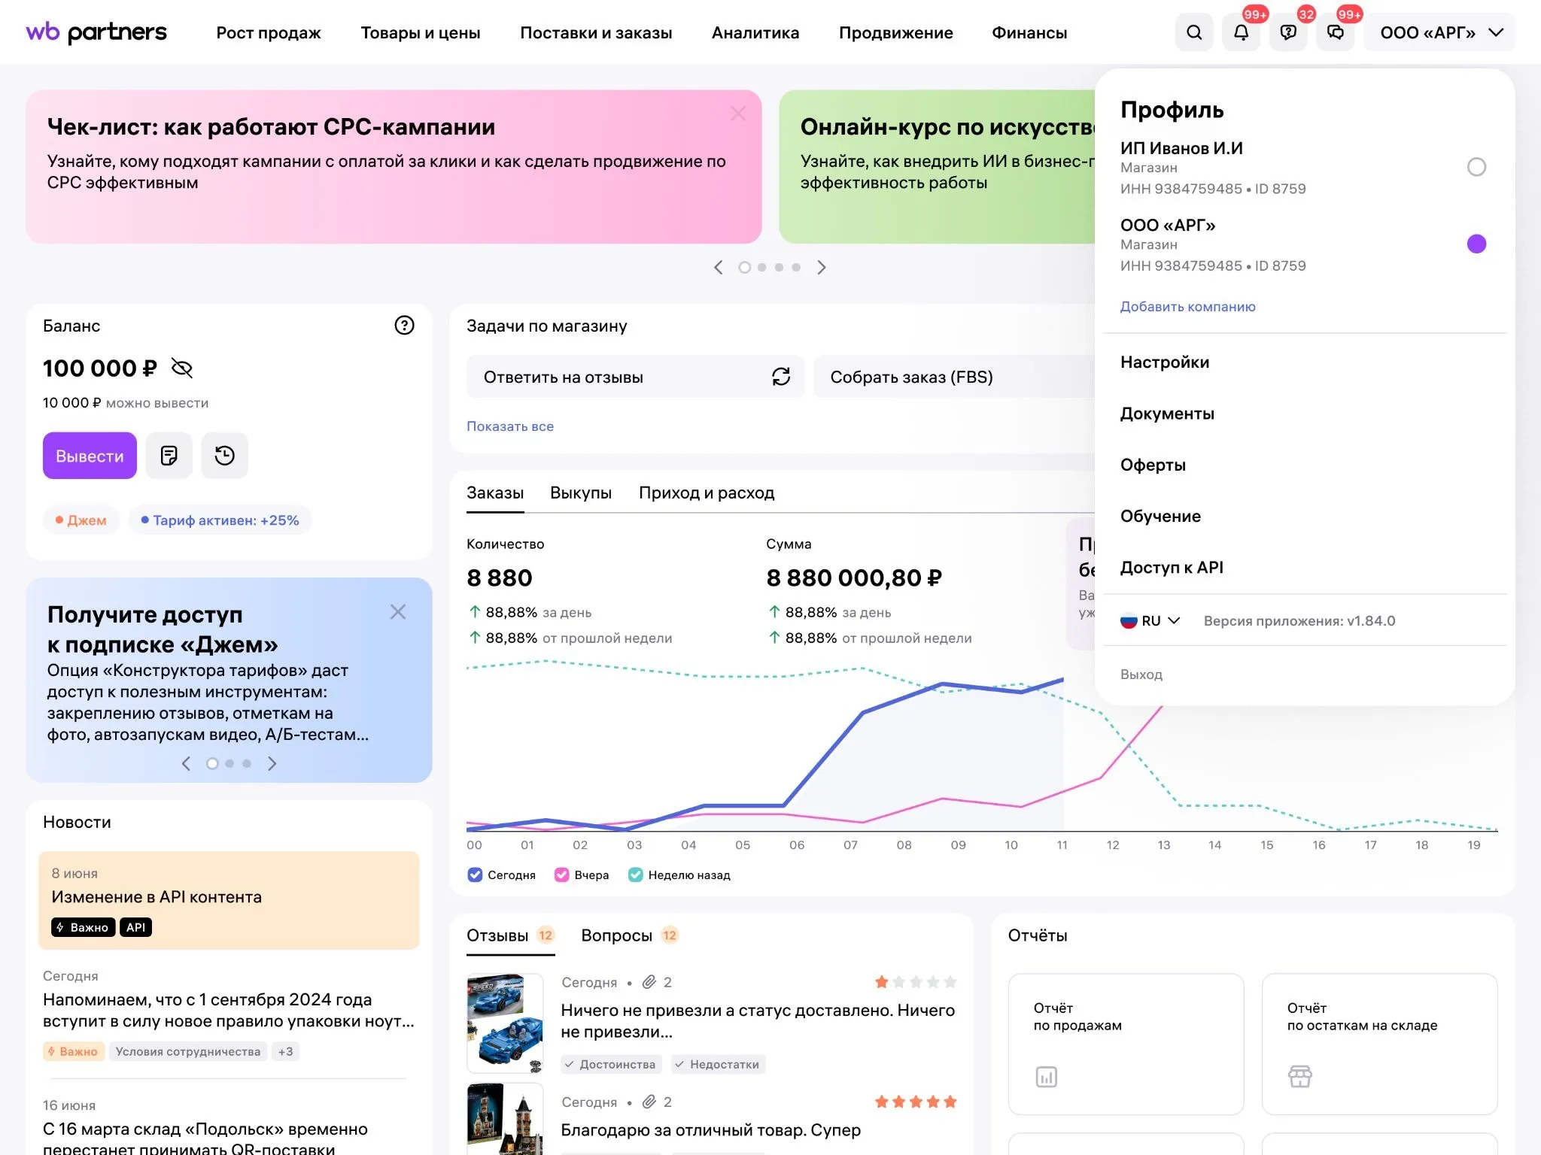Open support questions icon with 32 badge
The image size is (1541, 1155).
1288,32
